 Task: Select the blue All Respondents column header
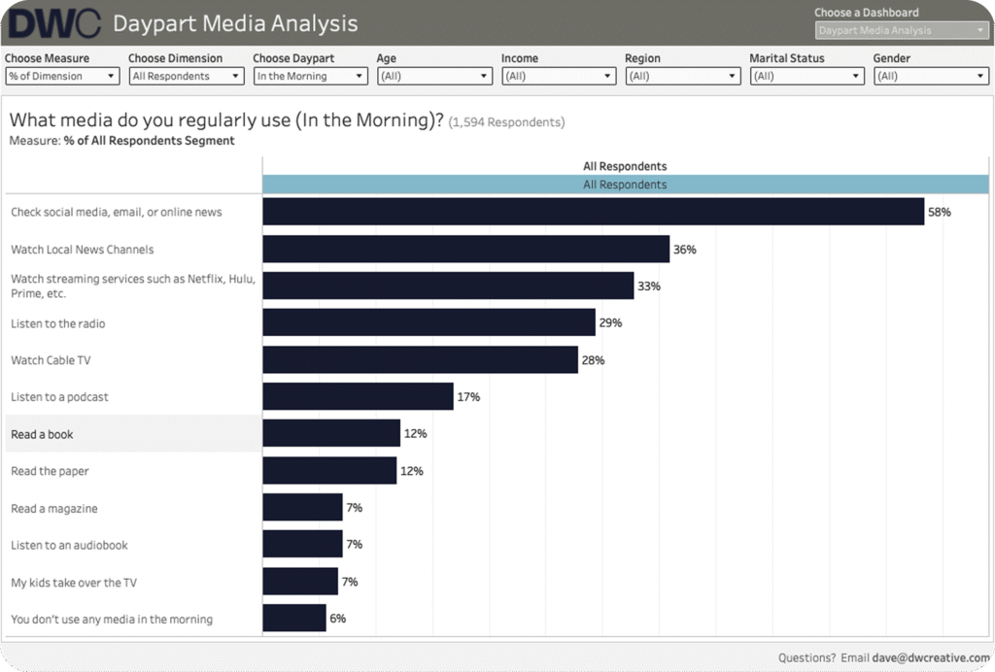pyautogui.click(x=626, y=185)
